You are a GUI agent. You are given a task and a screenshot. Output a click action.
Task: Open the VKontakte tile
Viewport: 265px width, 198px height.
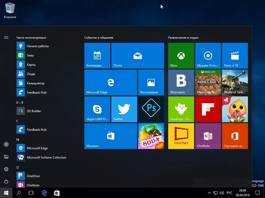pyautogui.click(x=181, y=82)
